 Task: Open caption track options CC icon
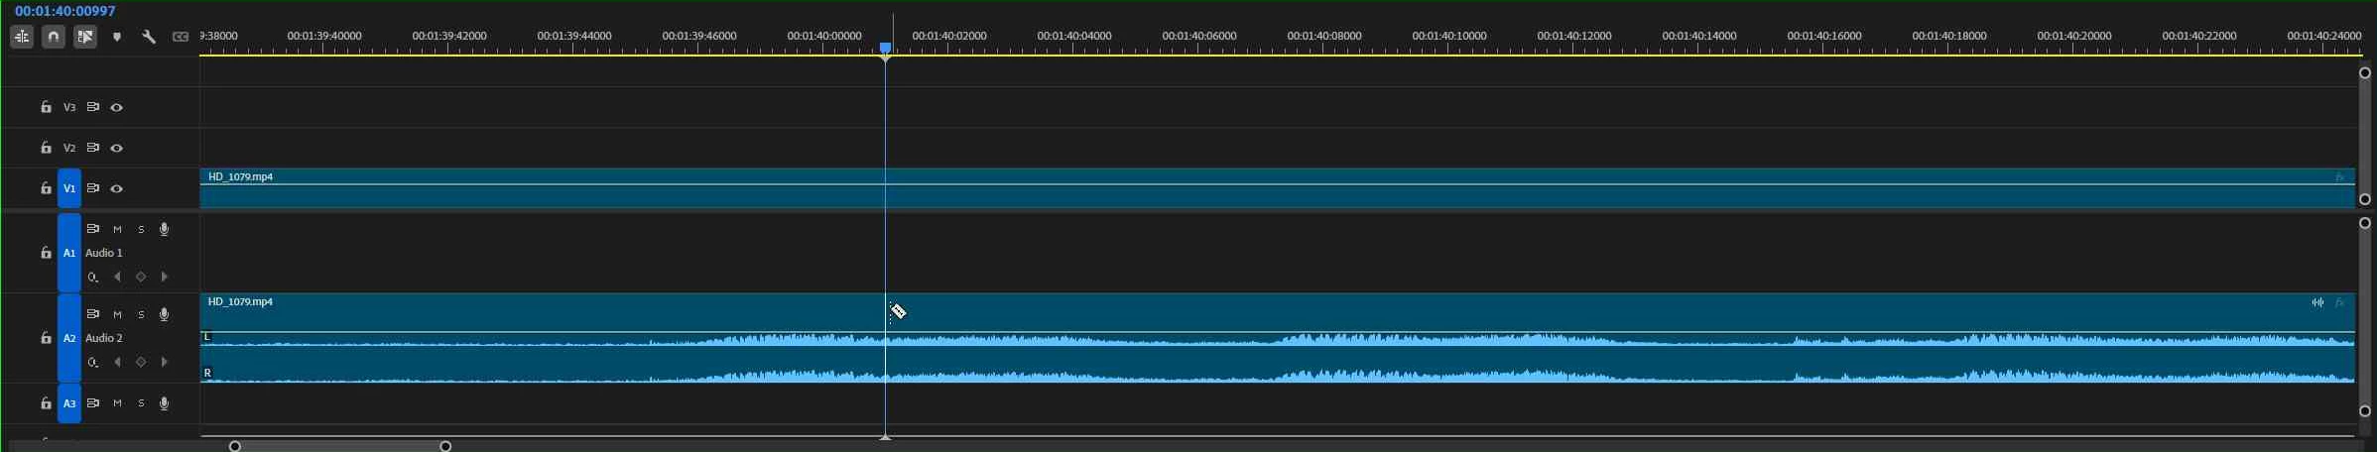point(181,37)
